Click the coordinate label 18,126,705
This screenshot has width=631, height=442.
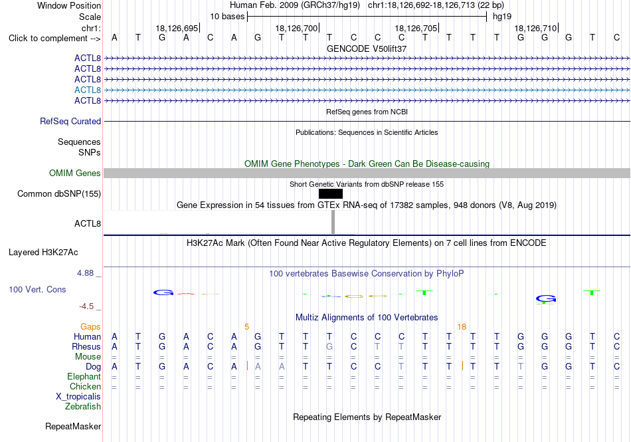(416, 28)
